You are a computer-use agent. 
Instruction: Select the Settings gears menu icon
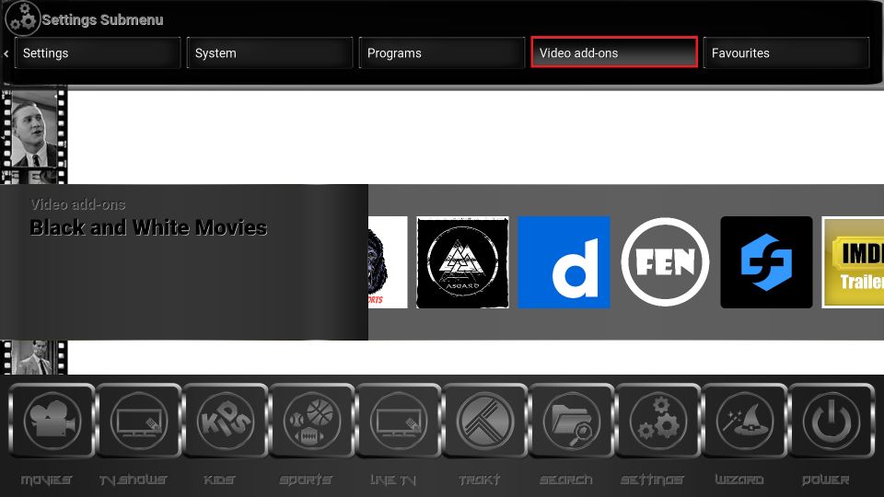point(657,421)
